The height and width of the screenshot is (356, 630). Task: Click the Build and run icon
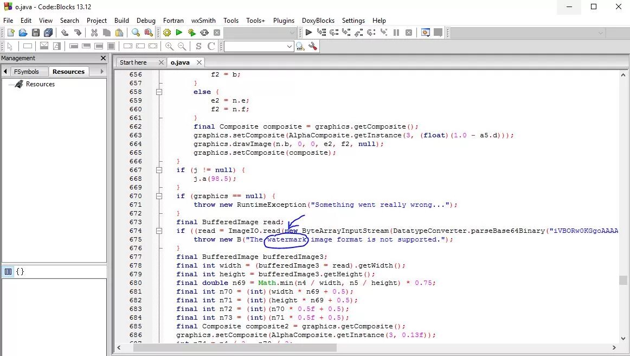click(x=191, y=33)
